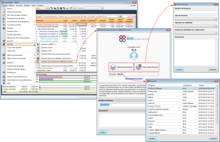Image resolution: width=220 pixels, height=142 pixels.
Task: Click the Recuperar base de datos icon
Action: click(x=4, y=18)
